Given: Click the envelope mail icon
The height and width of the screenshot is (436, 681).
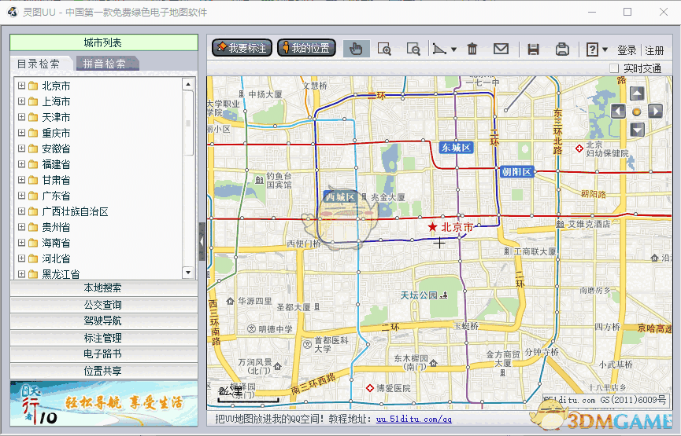Looking at the screenshot, I should coord(501,49).
